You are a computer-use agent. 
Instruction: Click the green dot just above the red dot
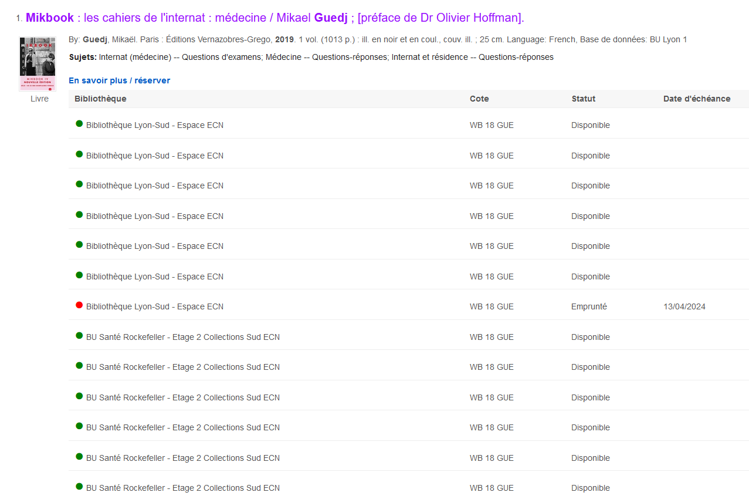click(x=79, y=275)
